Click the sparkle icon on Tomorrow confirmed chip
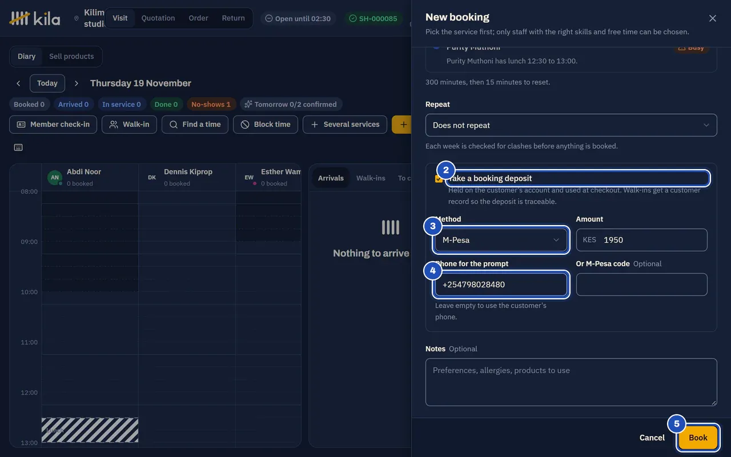Image resolution: width=731 pixels, height=457 pixels. click(248, 105)
